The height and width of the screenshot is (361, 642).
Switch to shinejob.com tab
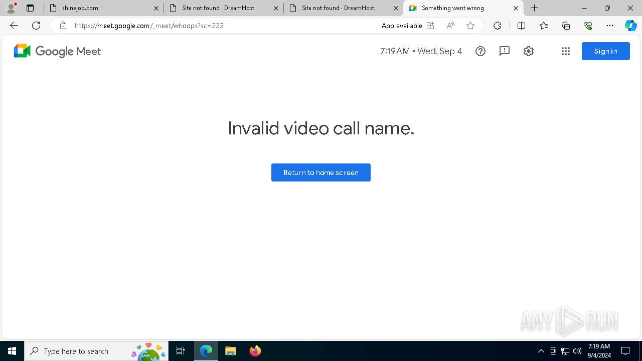(x=104, y=8)
